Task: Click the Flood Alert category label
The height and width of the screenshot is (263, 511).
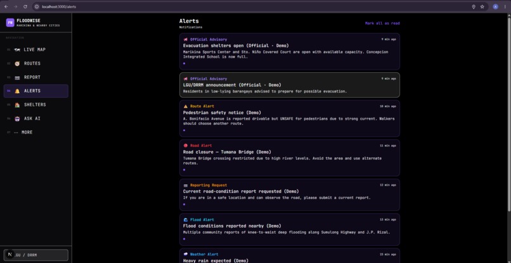Action: click(x=202, y=220)
